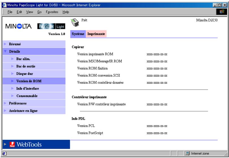Click the Windows flag throbber icon

[222, 12]
